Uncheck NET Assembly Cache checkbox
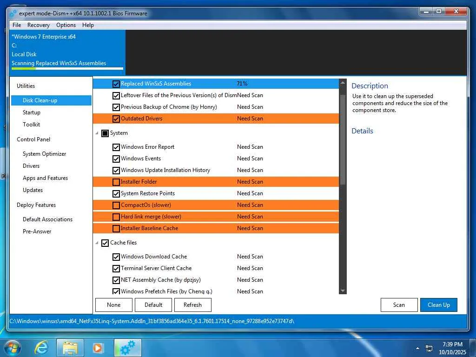This screenshot has height=357, width=476. click(116, 280)
